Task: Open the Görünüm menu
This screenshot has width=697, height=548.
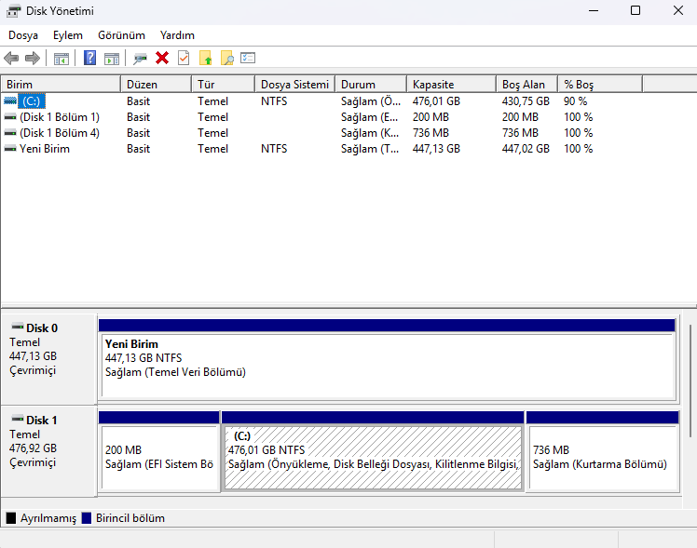Action: pos(121,35)
